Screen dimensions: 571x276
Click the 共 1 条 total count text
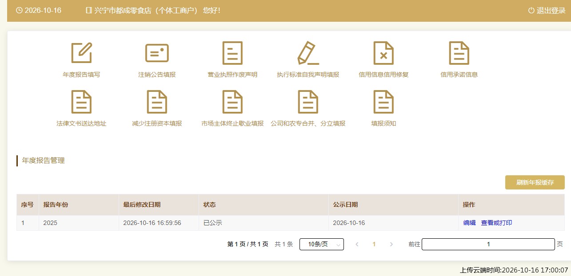click(284, 244)
